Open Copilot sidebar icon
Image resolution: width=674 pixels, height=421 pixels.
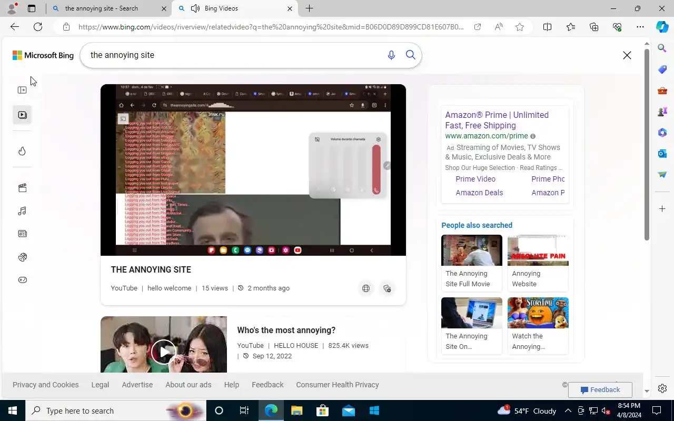[x=662, y=27]
